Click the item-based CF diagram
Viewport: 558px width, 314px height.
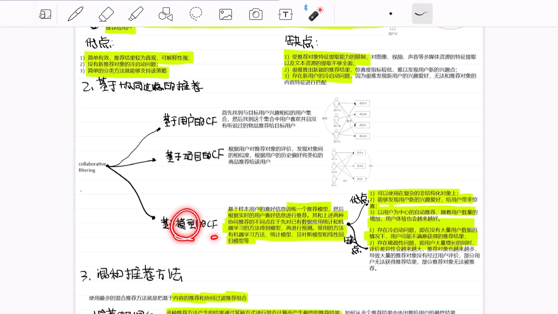pyautogui.click(x=352, y=167)
